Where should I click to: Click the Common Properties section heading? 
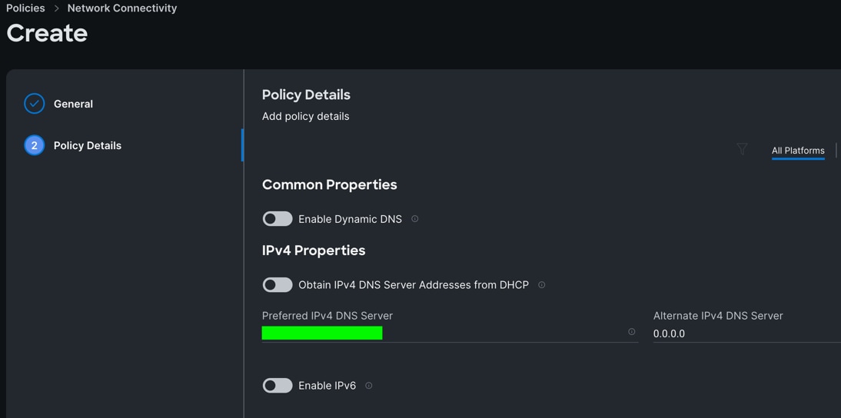point(330,184)
